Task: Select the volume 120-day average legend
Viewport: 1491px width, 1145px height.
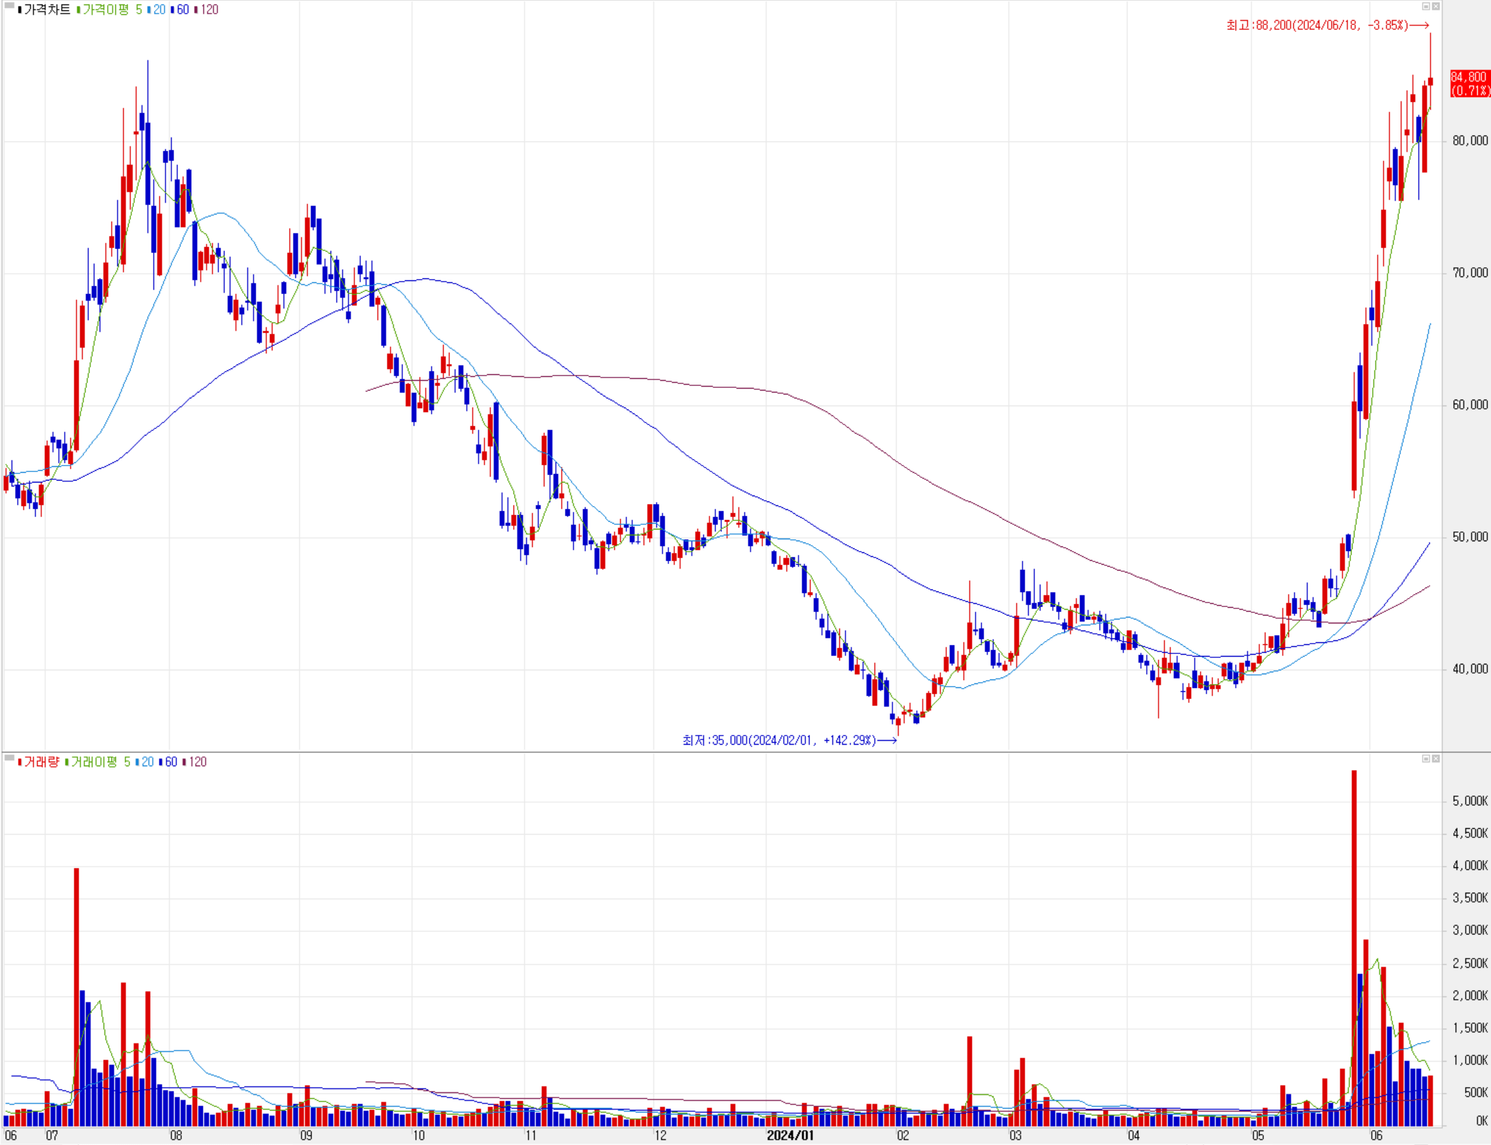Action: (197, 762)
